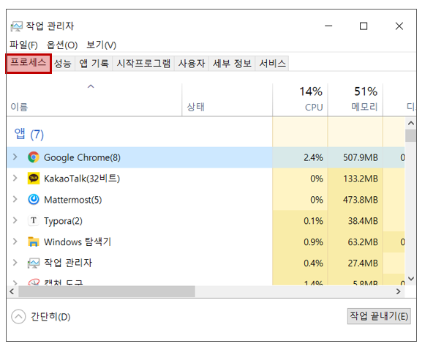Sort by the CPU 14% column header
The width and height of the screenshot is (425, 352).
point(300,100)
